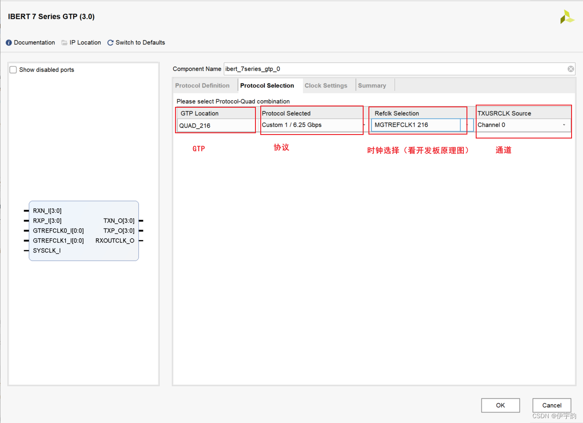Confirm with the OK button
Viewport: 583px width, 423px height.
[x=500, y=405]
